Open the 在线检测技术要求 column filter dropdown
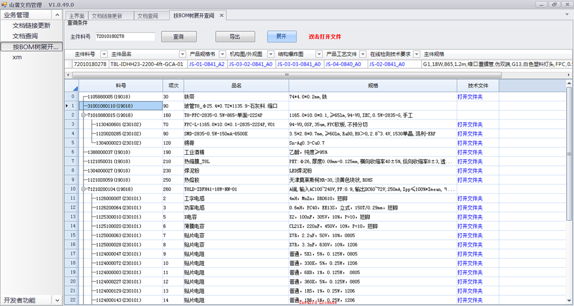Viewport: 574px width, 306px height. point(416,54)
